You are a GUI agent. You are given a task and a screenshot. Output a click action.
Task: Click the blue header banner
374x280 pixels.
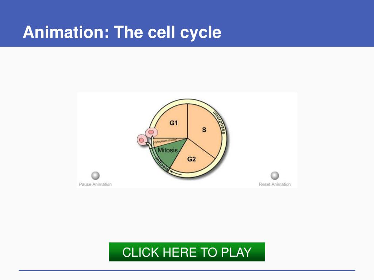[187, 23]
